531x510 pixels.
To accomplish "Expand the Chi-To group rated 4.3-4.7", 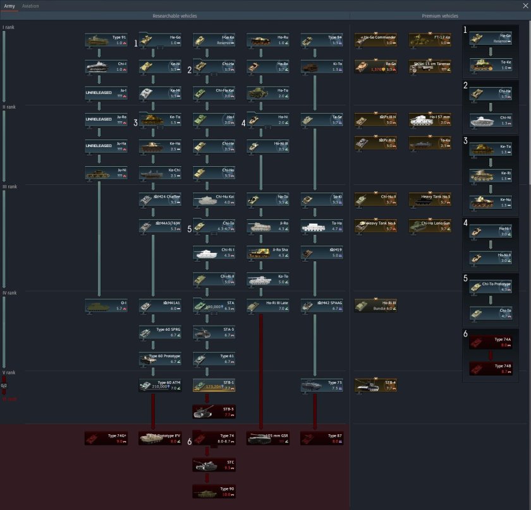I will click(214, 226).
